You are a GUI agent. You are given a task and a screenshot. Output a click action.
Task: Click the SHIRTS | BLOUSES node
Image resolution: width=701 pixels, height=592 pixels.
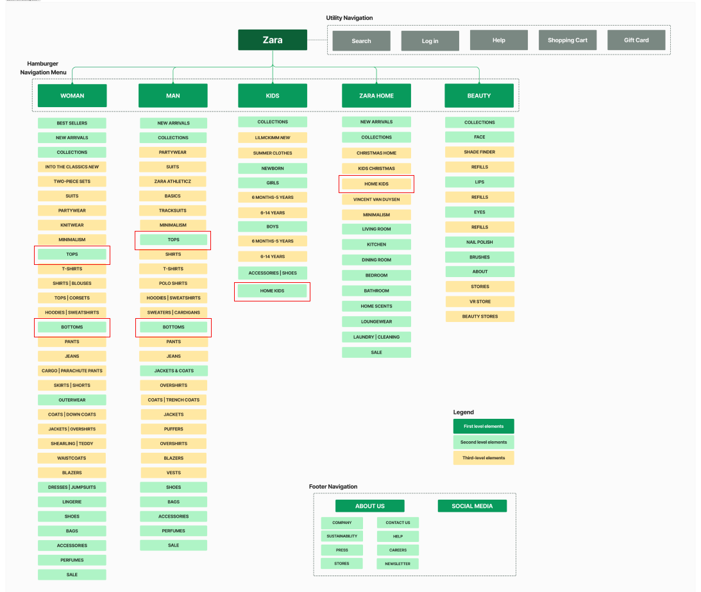pyautogui.click(x=72, y=283)
